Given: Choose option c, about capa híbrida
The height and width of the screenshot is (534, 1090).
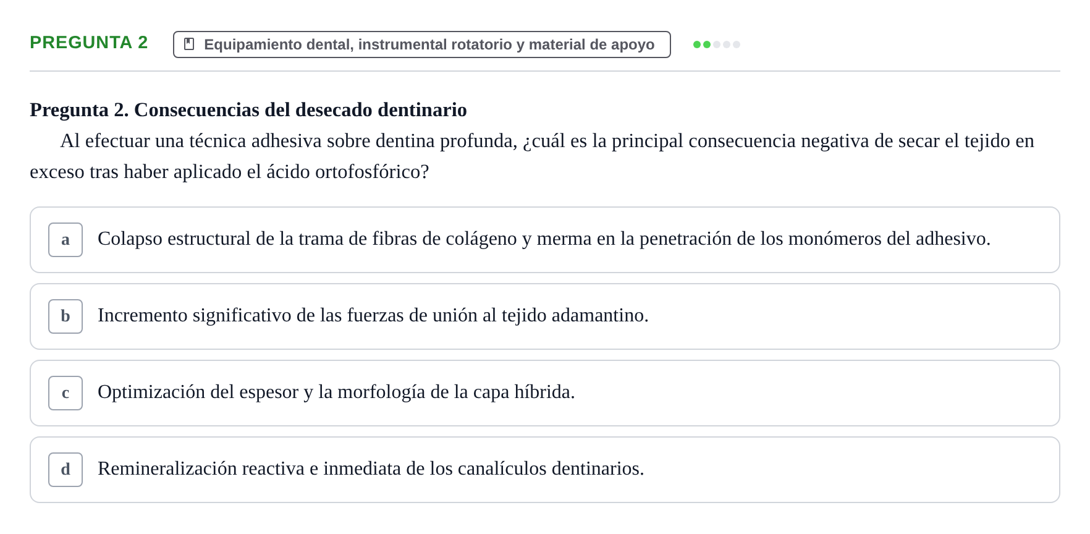Looking at the screenshot, I should [x=545, y=393].
